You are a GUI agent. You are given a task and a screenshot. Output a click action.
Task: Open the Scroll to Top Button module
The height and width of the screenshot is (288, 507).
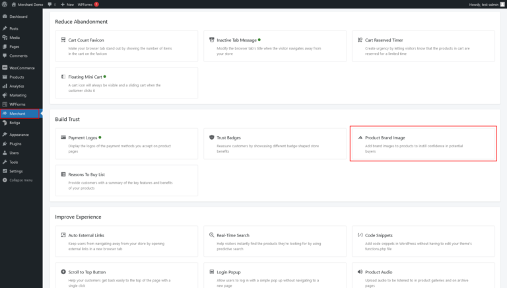pos(127,275)
